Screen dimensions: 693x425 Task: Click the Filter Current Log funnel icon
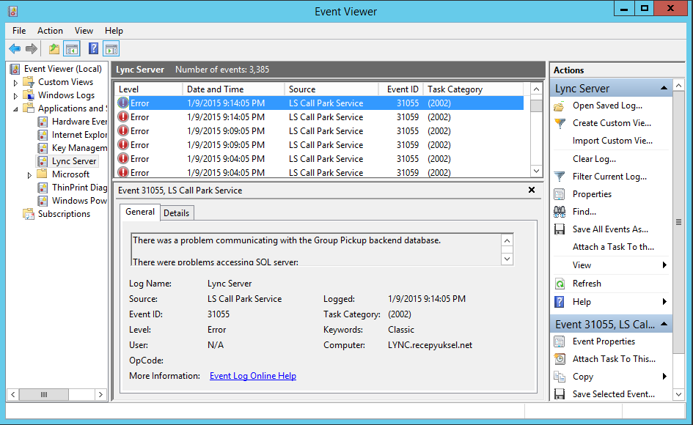click(560, 177)
